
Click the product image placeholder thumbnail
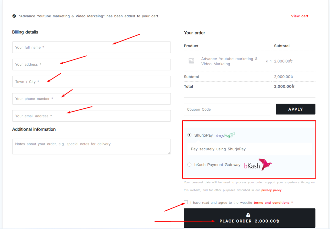(x=191, y=61)
